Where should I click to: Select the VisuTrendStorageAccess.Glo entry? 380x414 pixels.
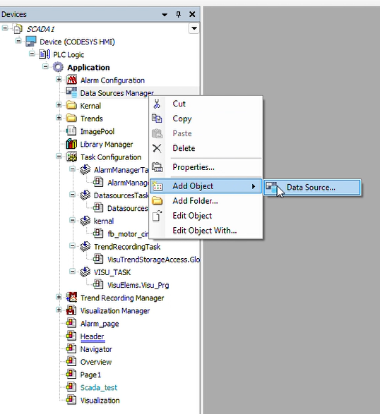click(153, 260)
